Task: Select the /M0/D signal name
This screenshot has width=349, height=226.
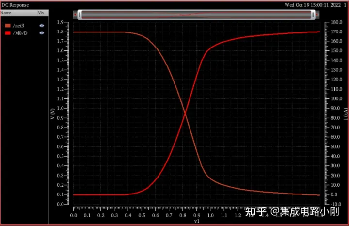Action: [x=20, y=33]
